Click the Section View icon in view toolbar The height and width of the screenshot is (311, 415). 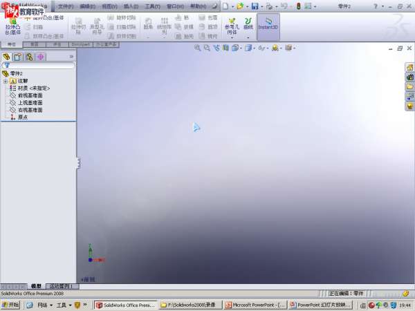(x=225, y=48)
